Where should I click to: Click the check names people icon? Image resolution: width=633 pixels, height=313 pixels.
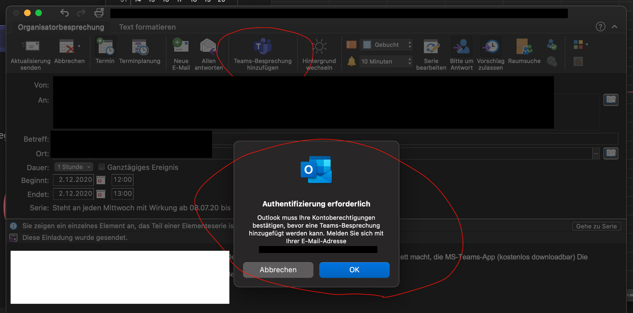coord(552,45)
